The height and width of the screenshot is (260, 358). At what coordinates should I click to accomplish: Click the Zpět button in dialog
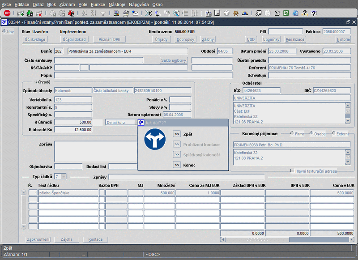pyautogui.click(x=177, y=134)
